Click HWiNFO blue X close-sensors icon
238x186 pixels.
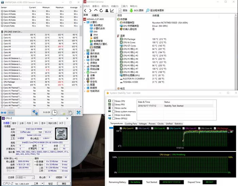(x=79, y=112)
